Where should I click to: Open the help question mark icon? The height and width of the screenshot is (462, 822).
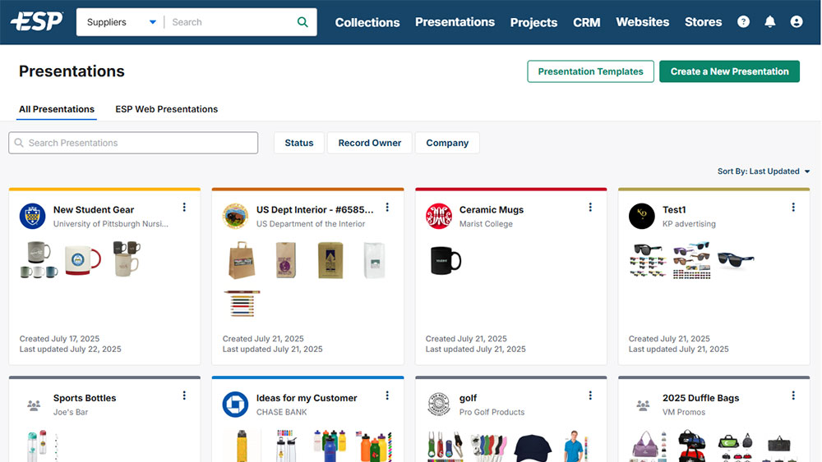(x=743, y=22)
